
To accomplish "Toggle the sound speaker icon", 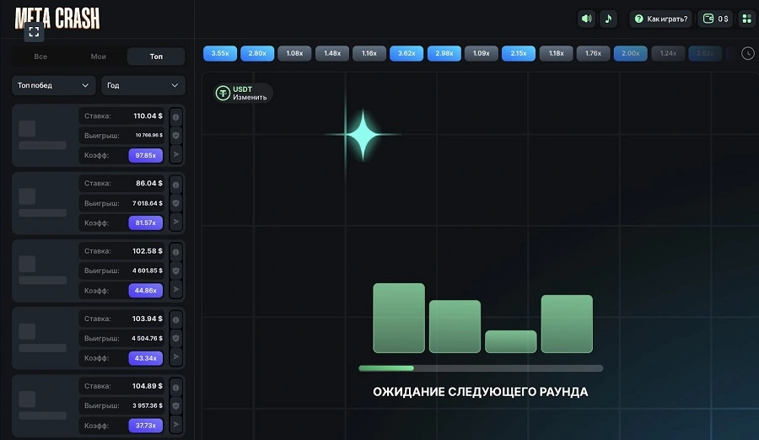I will coord(586,19).
